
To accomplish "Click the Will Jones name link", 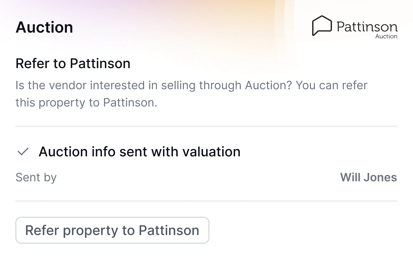I will pyautogui.click(x=368, y=177).
